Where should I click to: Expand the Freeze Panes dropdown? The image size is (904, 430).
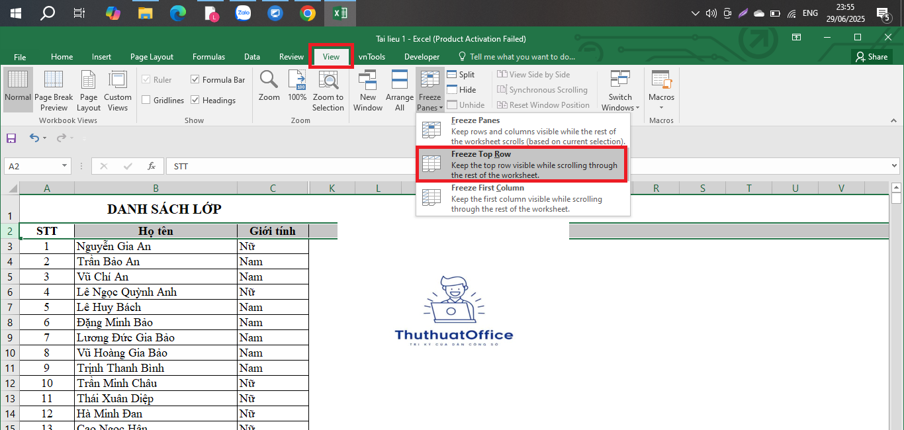(429, 90)
